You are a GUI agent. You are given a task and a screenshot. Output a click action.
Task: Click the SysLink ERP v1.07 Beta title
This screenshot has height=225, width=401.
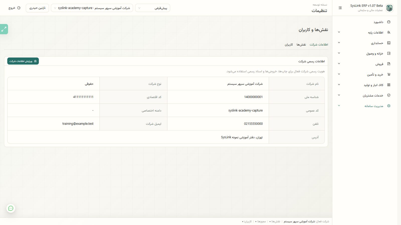(x=366, y=6)
